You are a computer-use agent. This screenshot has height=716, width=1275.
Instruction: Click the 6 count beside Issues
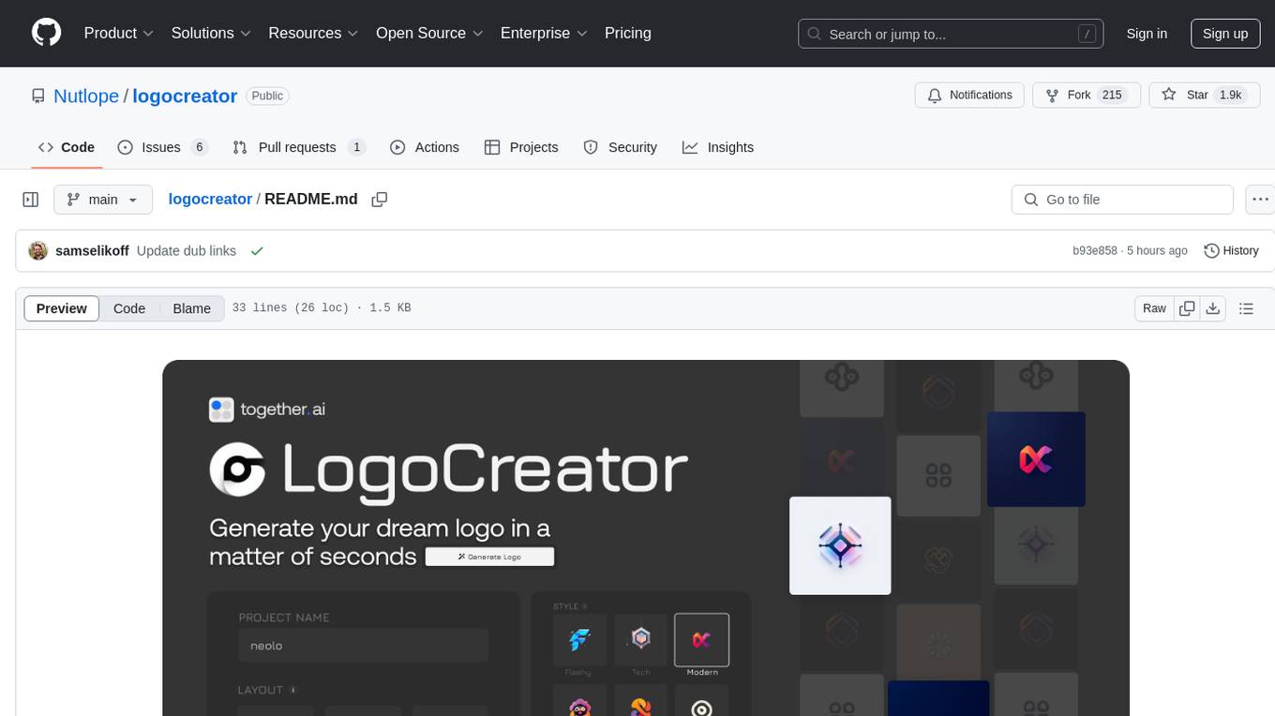click(199, 147)
